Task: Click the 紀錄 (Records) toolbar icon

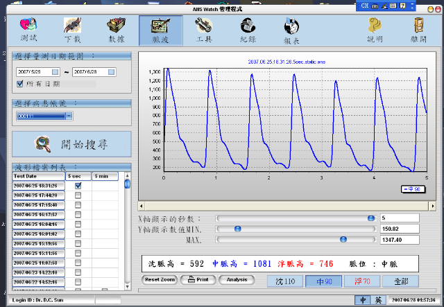Action: [x=248, y=30]
